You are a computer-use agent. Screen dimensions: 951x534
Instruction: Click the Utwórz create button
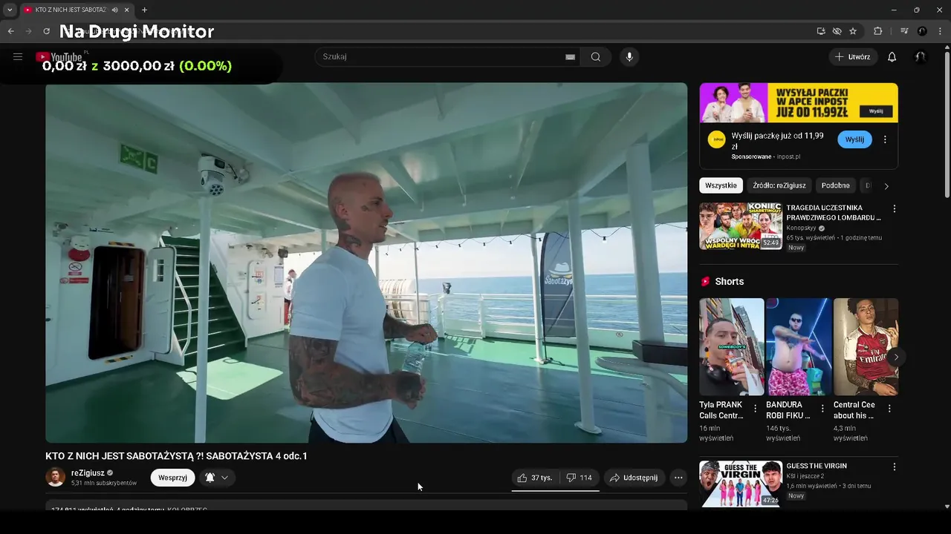tap(853, 57)
